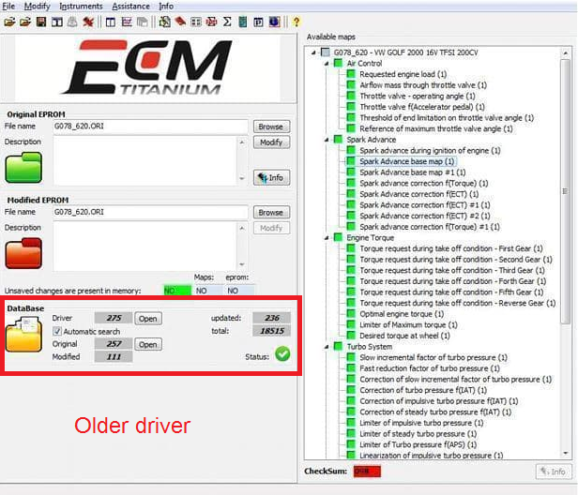
Task: Click the second open-folder icon in toolbar
Action: pyautogui.click(x=25, y=22)
